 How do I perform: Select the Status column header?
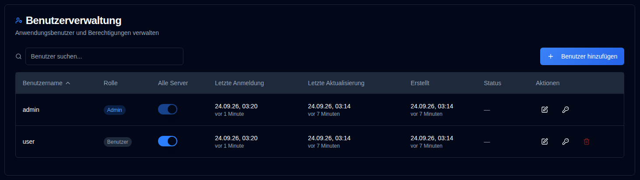coord(492,83)
